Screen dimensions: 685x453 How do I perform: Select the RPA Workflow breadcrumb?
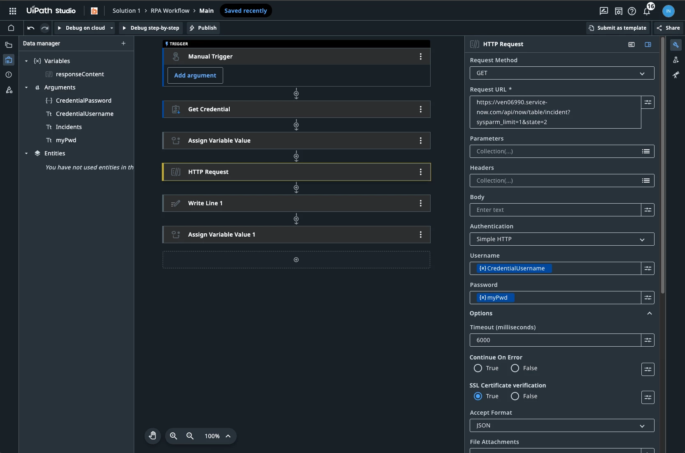[170, 11]
